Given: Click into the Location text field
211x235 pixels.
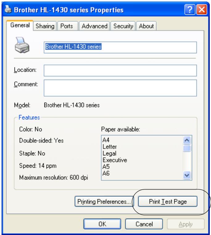Looking at the screenshot, I should [120, 70].
